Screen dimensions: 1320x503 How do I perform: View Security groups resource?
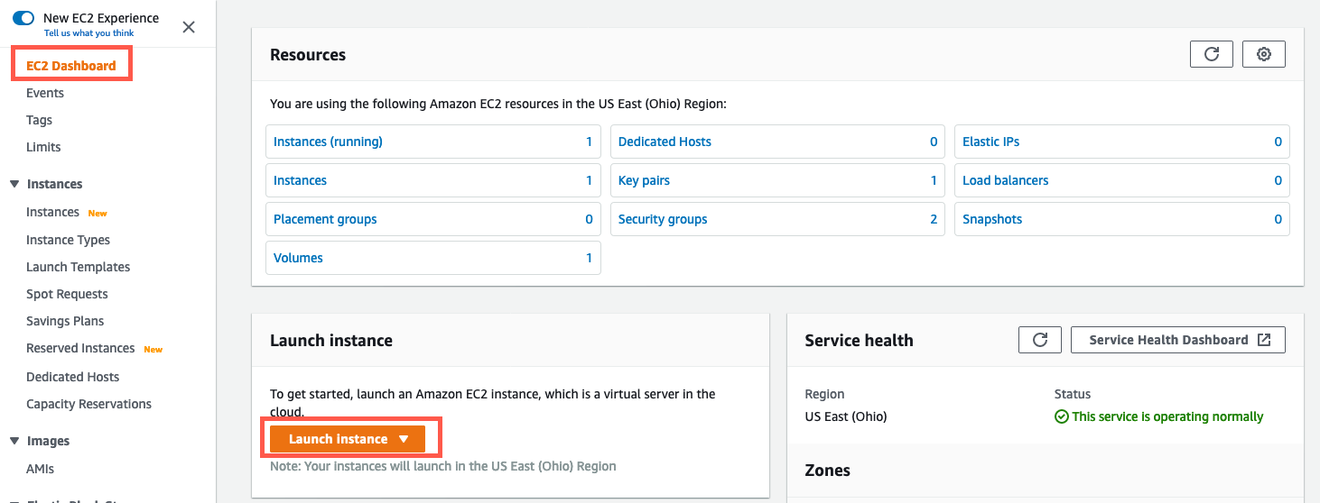663,219
